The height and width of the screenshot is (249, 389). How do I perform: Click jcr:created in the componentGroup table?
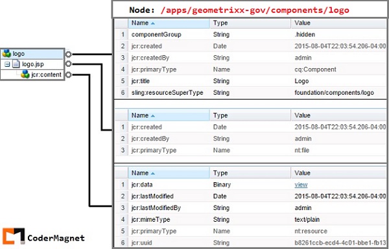[147, 46]
